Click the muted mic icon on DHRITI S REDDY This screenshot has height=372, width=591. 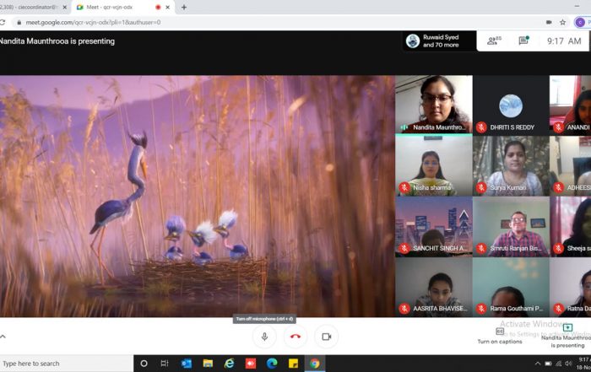coord(481,127)
